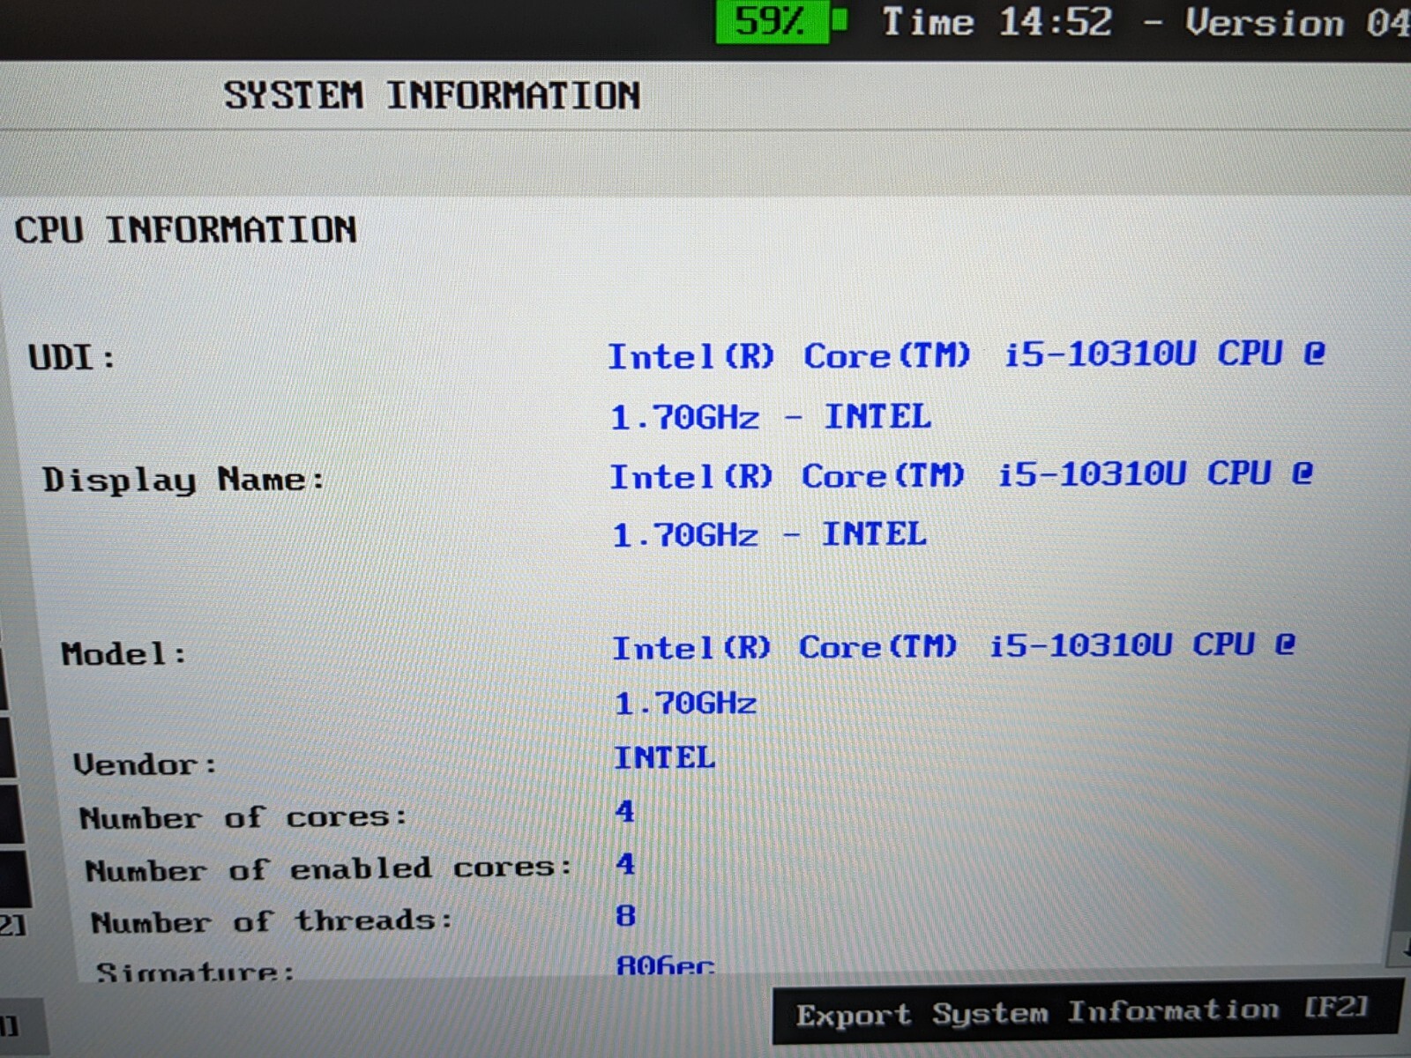Click the '1.70GHz - INTEL' text under UDI
This screenshot has width=1411, height=1058.
point(771,416)
